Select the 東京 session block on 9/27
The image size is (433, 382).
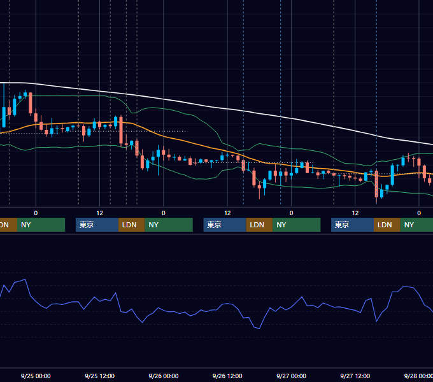352,225
